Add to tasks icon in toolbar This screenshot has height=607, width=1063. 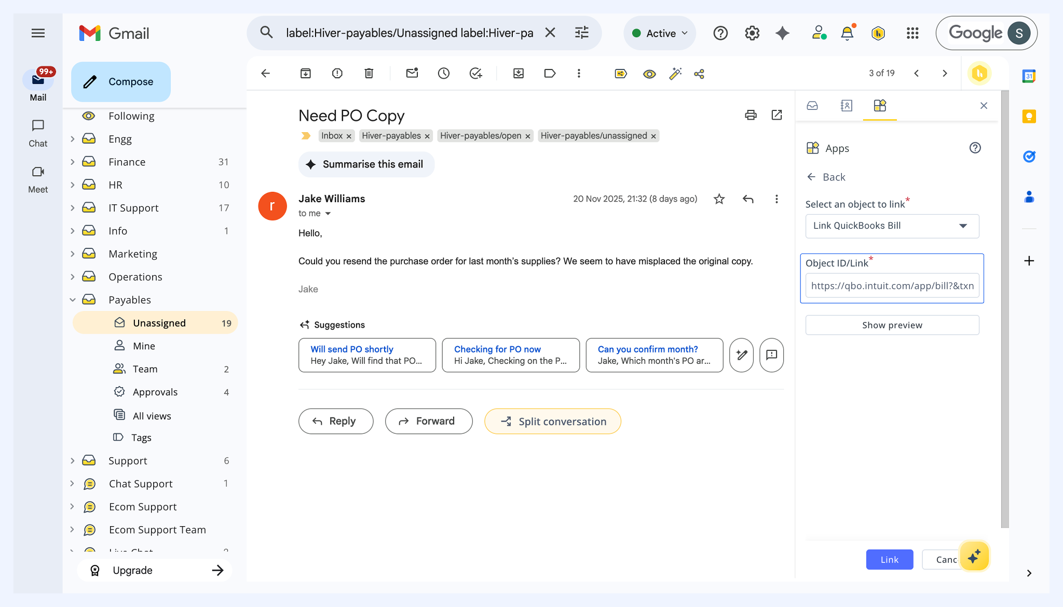(475, 74)
